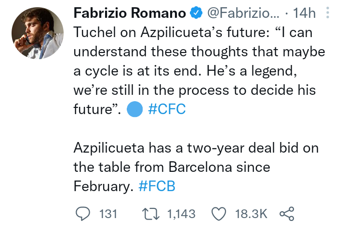Image resolution: width=347 pixels, height=233 pixels.
Task: Click the 18.3K likes count
Action: point(251,214)
